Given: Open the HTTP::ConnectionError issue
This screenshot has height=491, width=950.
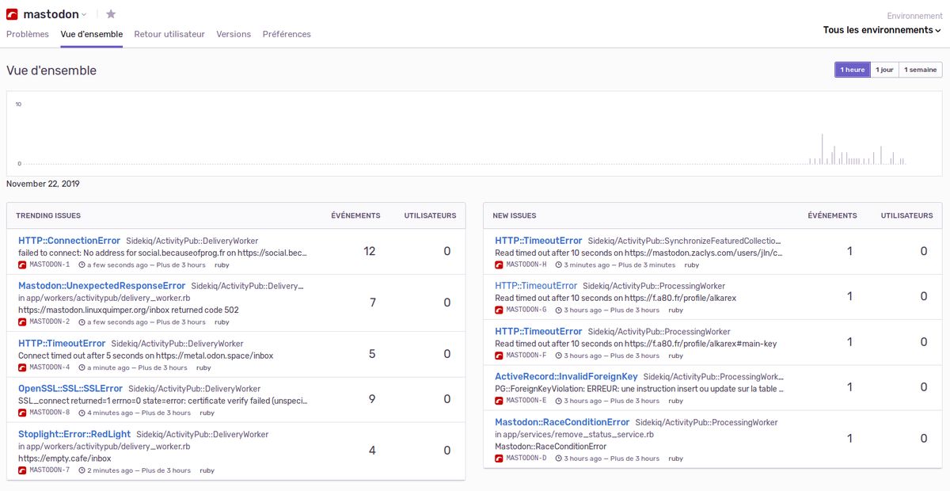Looking at the screenshot, I should pos(69,241).
